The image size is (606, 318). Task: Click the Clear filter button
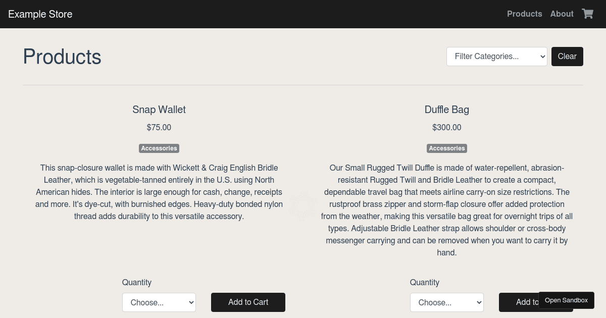[x=567, y=57]
